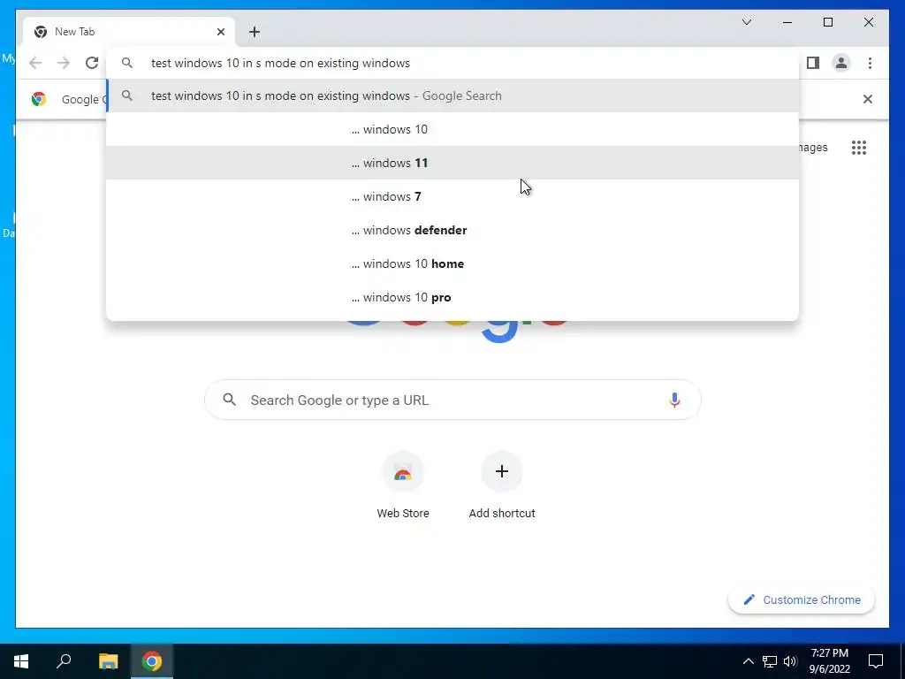Screen dimensions: 905x679
Task: Minimize the Chrome window
Action: (x=787, y=22)
